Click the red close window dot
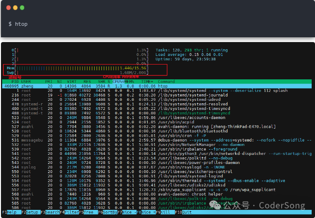 [9, 8]
